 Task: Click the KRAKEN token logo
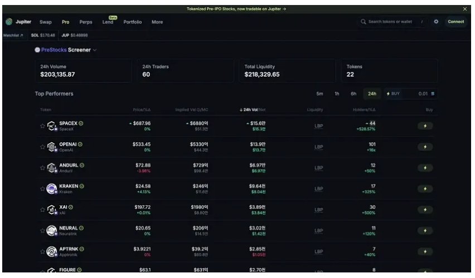52,188
